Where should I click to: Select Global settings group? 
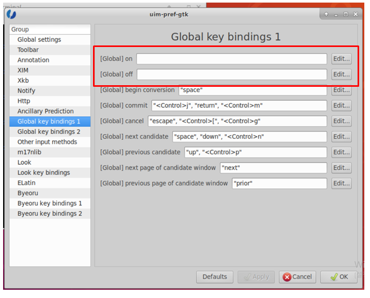(50, 40)
